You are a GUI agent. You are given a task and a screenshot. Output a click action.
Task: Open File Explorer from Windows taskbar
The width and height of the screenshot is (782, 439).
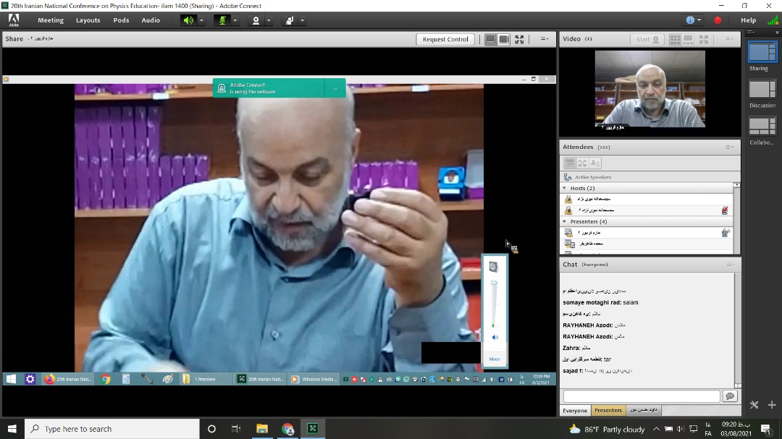[x=262, y=429]
